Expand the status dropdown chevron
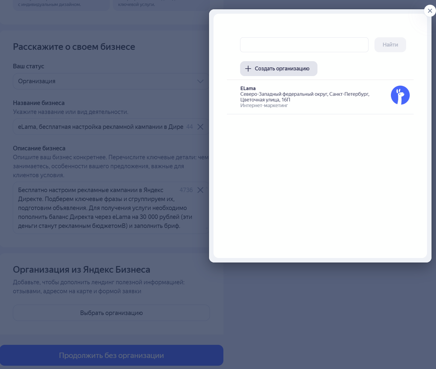 click(200, 81)
